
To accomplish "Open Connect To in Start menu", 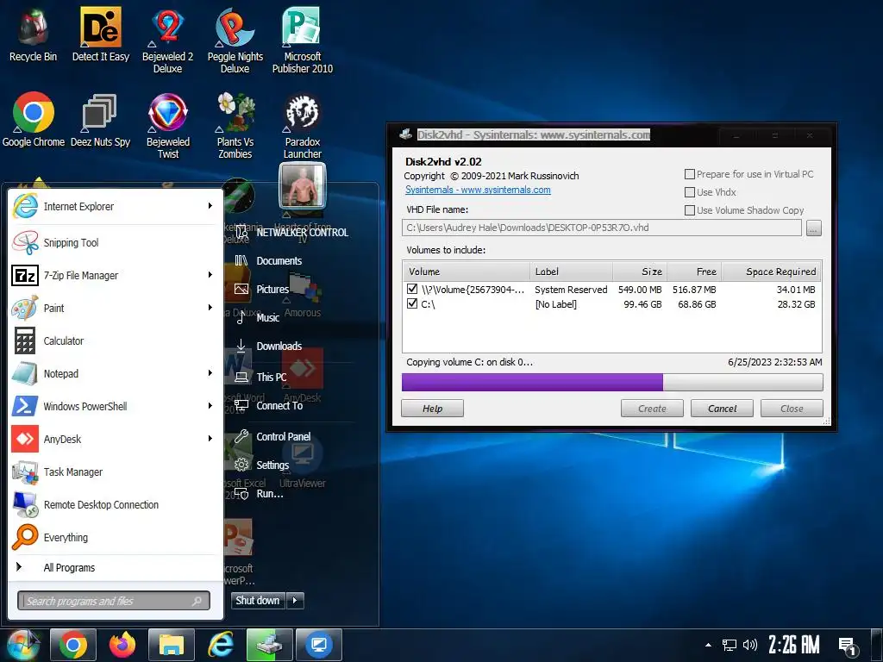I will point(279,405).
